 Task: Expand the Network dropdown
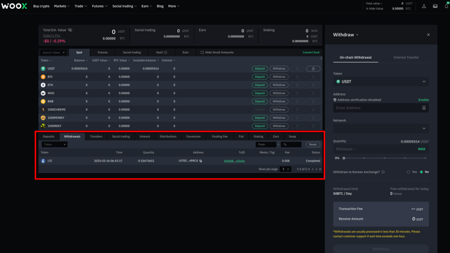tap(381, 128)
